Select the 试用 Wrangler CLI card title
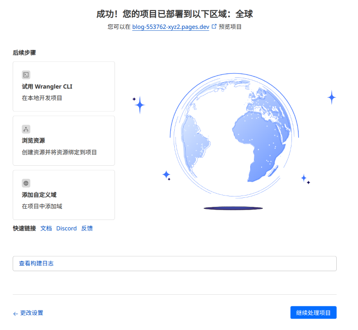Screen dimensions: 358x330 tap(47, 86)
